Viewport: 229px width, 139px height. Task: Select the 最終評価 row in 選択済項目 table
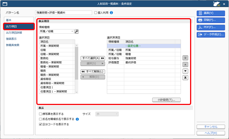[x=144, y=62]
